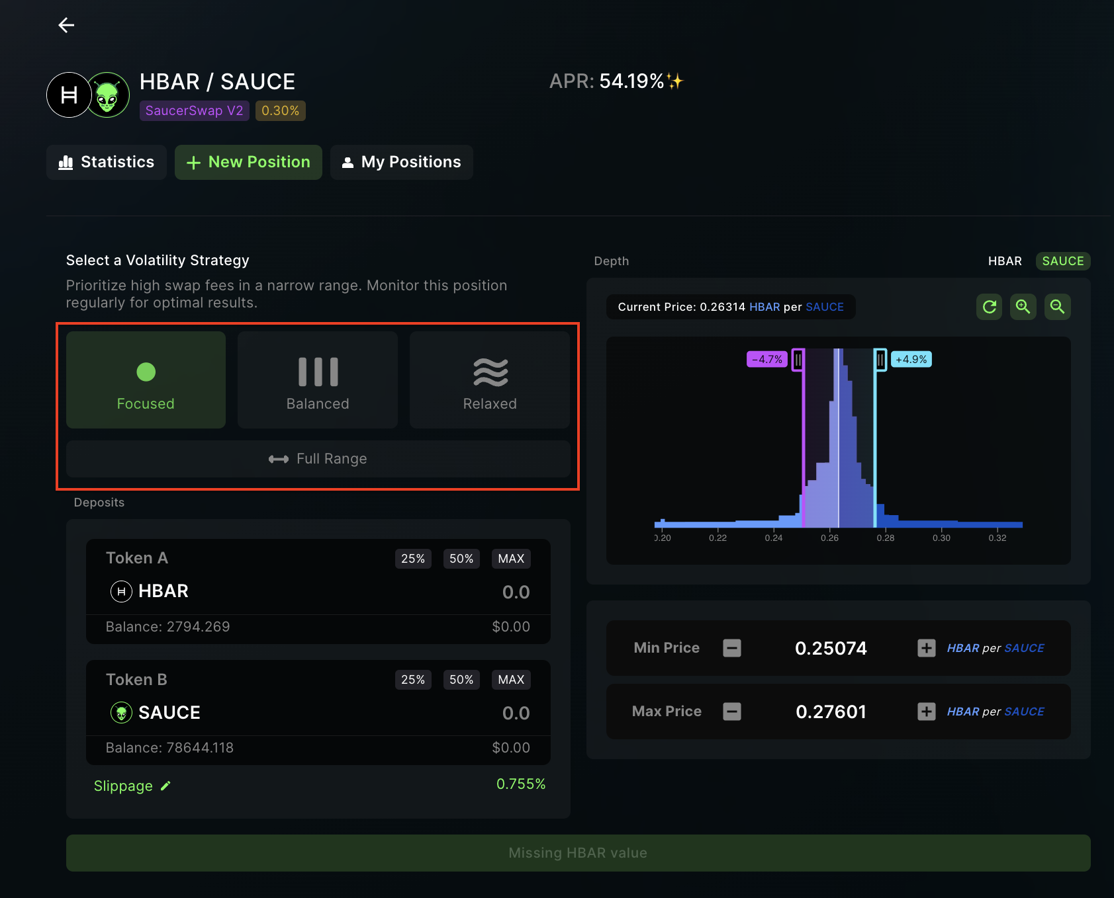Increase Max Price with plus icon
This screenshot has height=898, width=1114.
(927, 712)
